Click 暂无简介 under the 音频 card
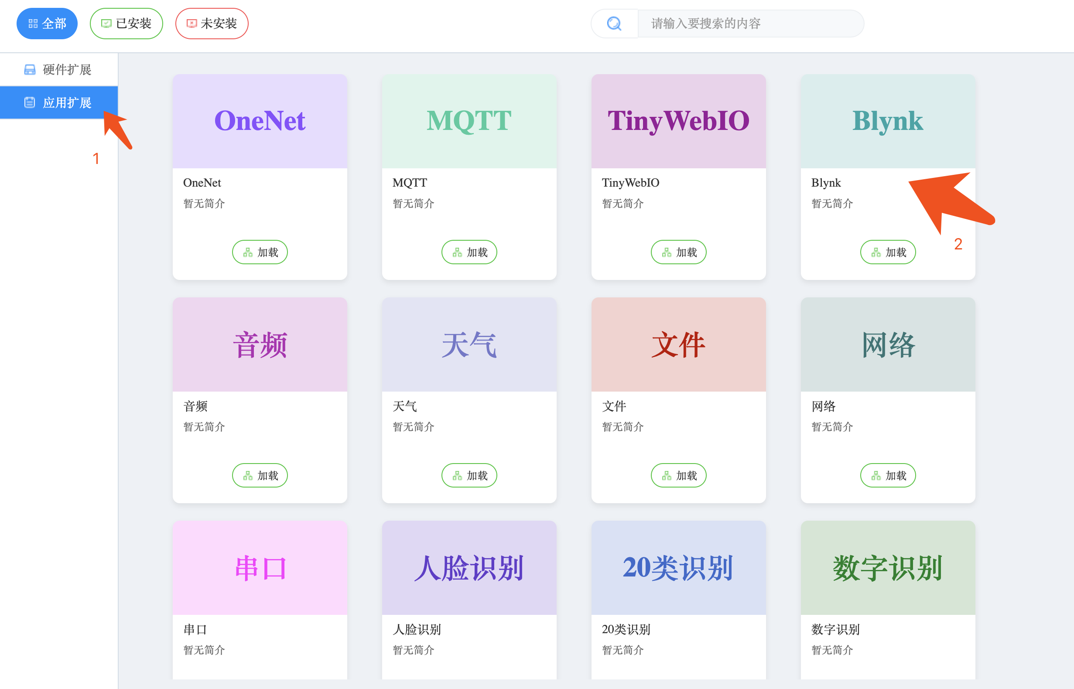The width and height of the screenshot is (1074, 689). click(204, 427)
